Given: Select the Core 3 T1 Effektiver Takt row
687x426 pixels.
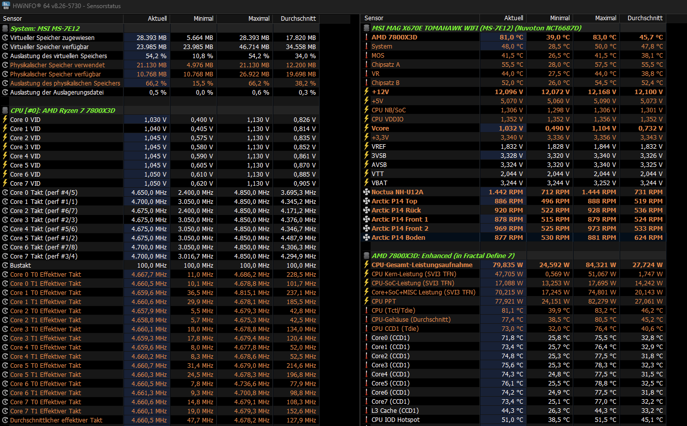Looking at the screenshot, I should coord(160,338).
